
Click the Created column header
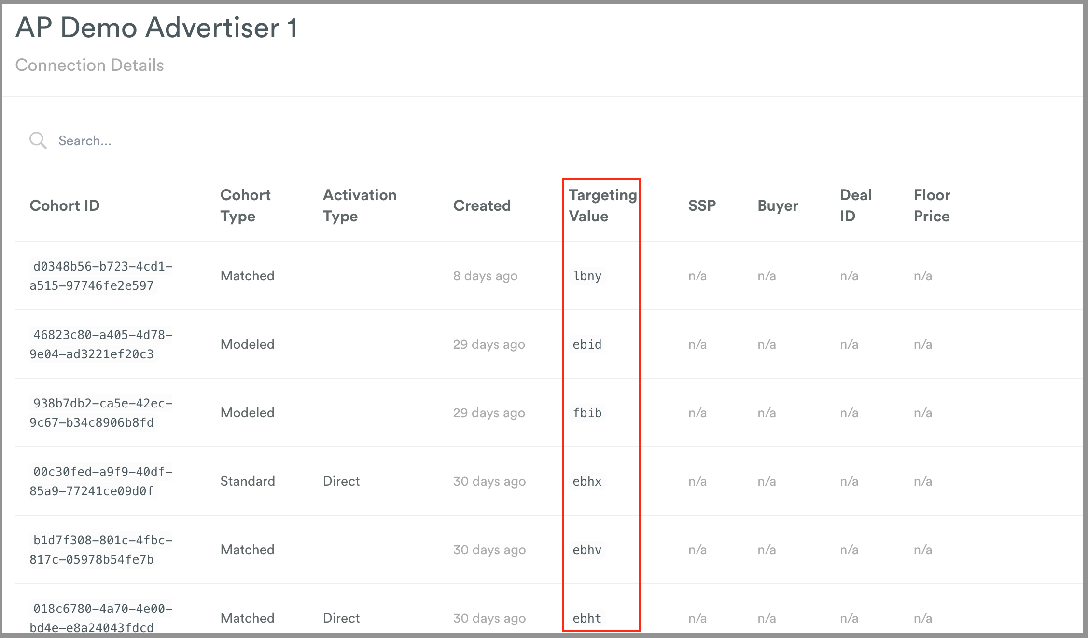pos(482,205)
